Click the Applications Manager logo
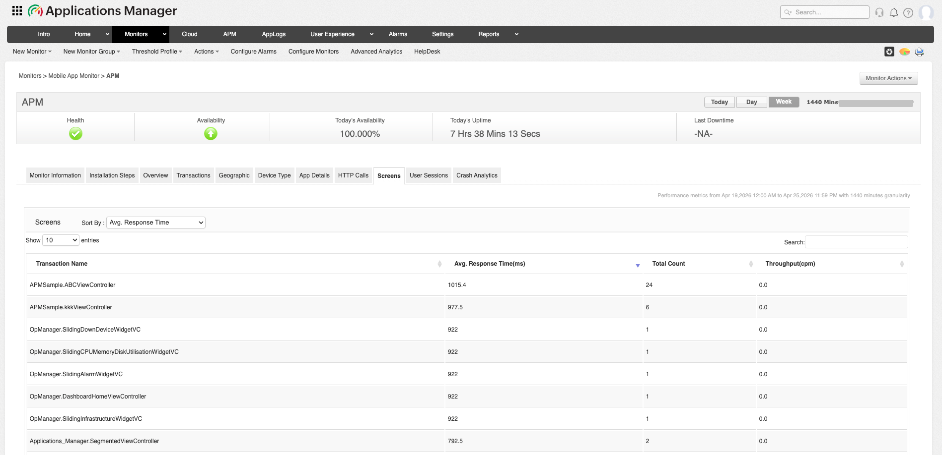942x455 pixels. click(x=102, y=10)
